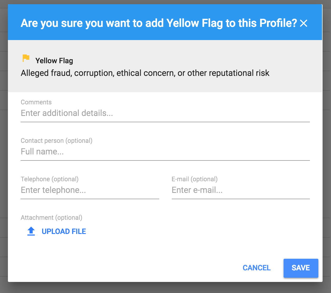
Task: Click the dialog title in blue header
Action: coord(159,23)
